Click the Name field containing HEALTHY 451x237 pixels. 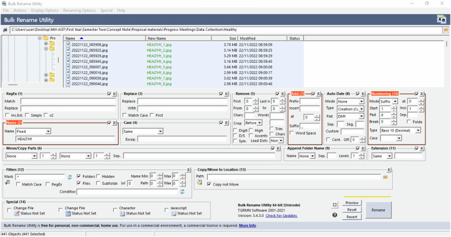point(66,139)
